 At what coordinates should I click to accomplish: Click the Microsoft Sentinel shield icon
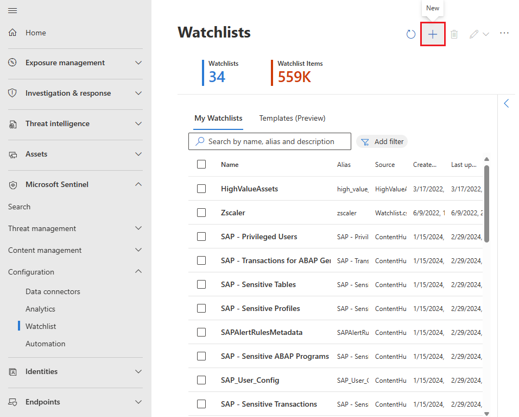[12, 184]
